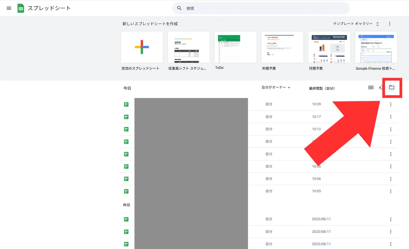The image size is (409, 249).
Task: Click the 今日 section heading
Action: [x=127, y=88]
